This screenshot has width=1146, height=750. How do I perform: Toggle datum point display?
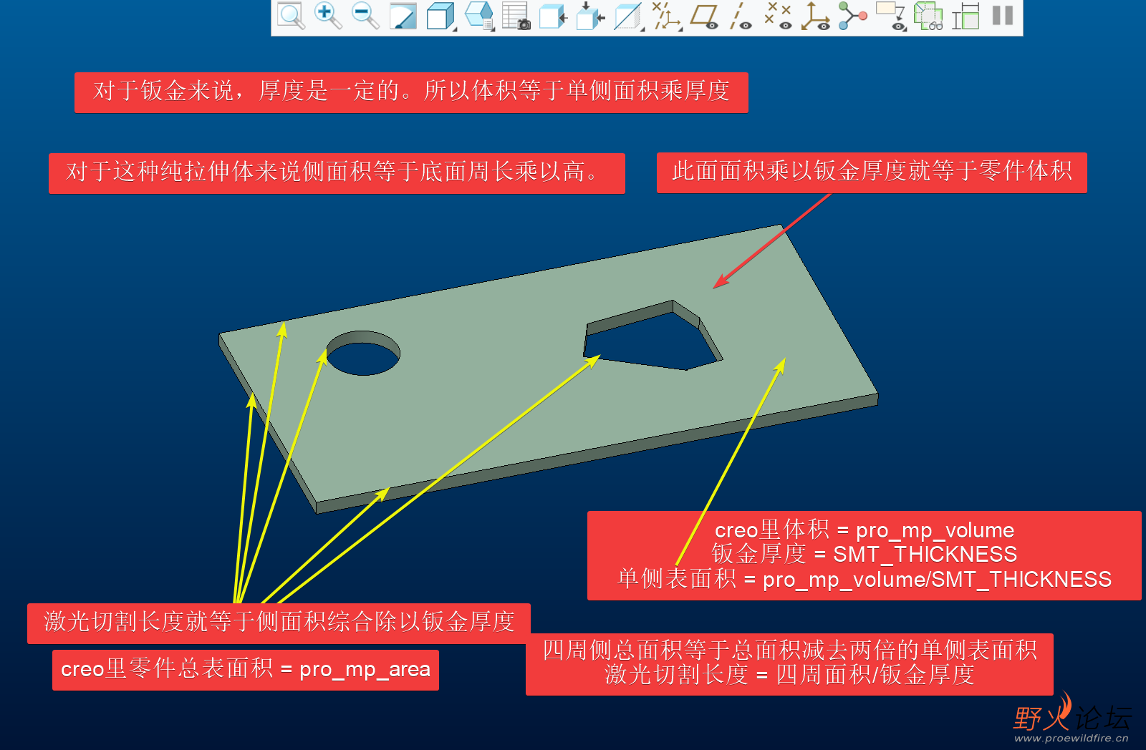(778, 16)
